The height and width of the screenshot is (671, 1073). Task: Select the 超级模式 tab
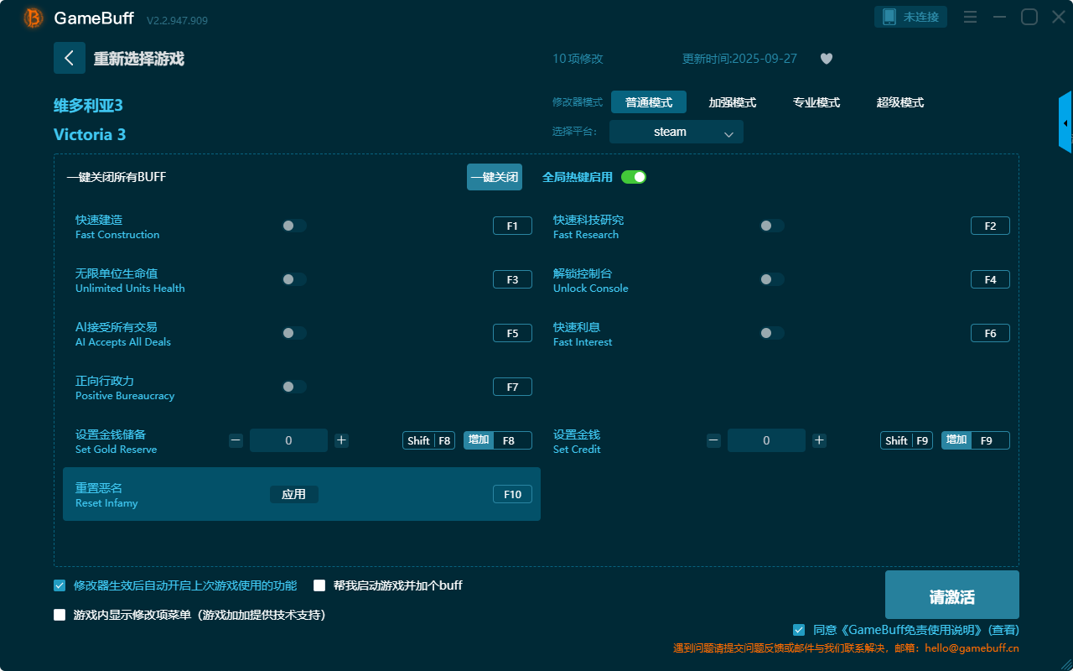coord(899,102)
